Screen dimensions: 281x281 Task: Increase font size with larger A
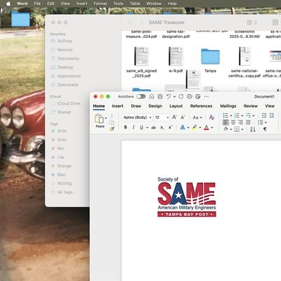(174, 117)
